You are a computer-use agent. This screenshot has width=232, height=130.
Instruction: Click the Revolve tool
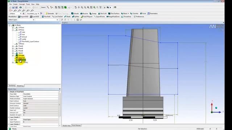coord(84,13)
